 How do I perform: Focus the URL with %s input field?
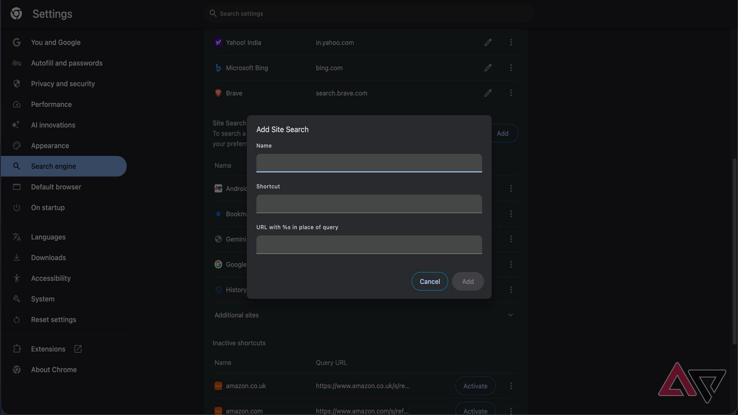[369, 244]
